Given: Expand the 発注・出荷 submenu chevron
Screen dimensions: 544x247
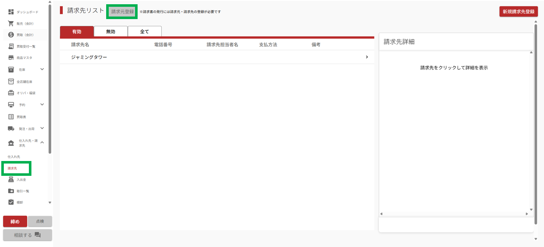Looking at the screenshot, I should (x=42, y=128).
